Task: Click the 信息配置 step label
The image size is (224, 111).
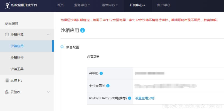Action: point(73,47)
